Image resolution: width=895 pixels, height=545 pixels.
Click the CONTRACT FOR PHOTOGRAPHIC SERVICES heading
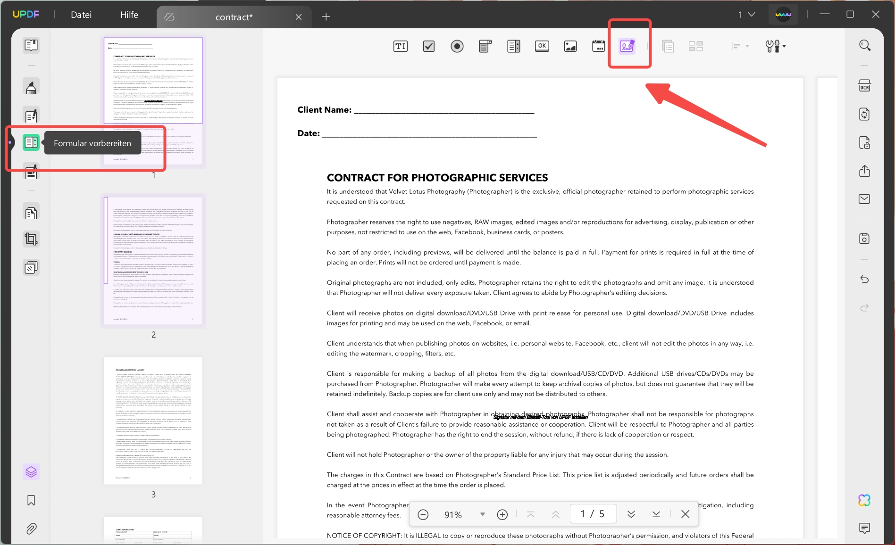pos(437,178)
